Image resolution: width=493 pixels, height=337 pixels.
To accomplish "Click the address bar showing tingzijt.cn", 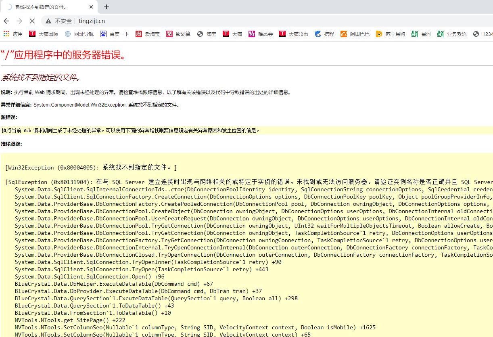I will (x=242, y=21).
